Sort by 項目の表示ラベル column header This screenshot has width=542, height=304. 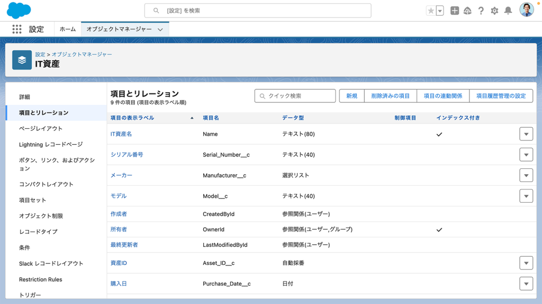[x=132, y=118]
